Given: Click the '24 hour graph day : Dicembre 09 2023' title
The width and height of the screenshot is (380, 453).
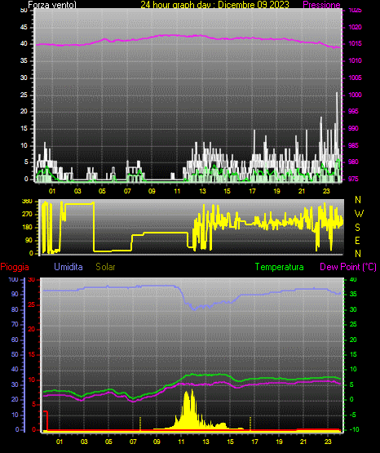Looking at the screenshot, I should [214, 5].
